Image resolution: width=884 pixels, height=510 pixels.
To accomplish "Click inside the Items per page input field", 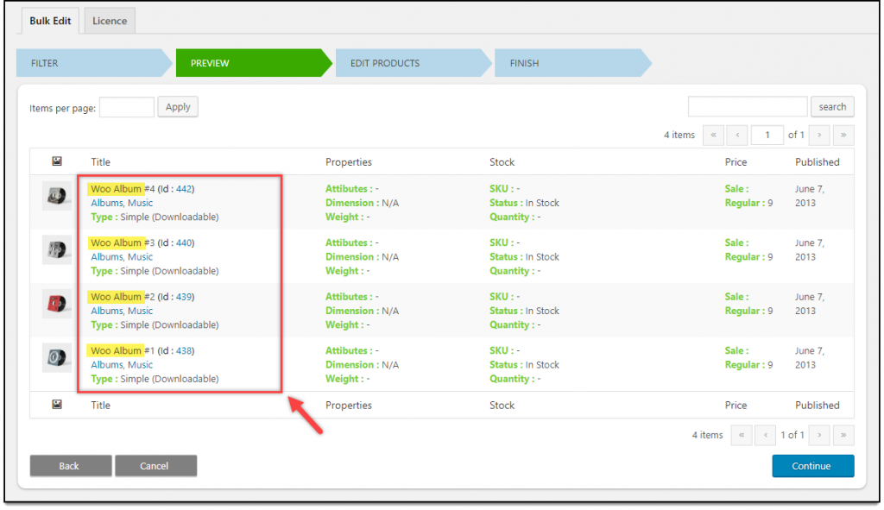I will point(126,106).
